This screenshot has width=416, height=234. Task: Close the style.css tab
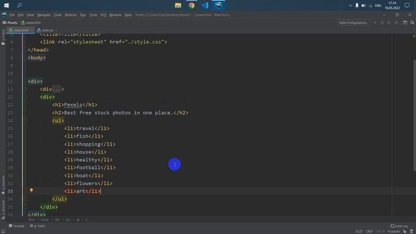coord(57,31)
